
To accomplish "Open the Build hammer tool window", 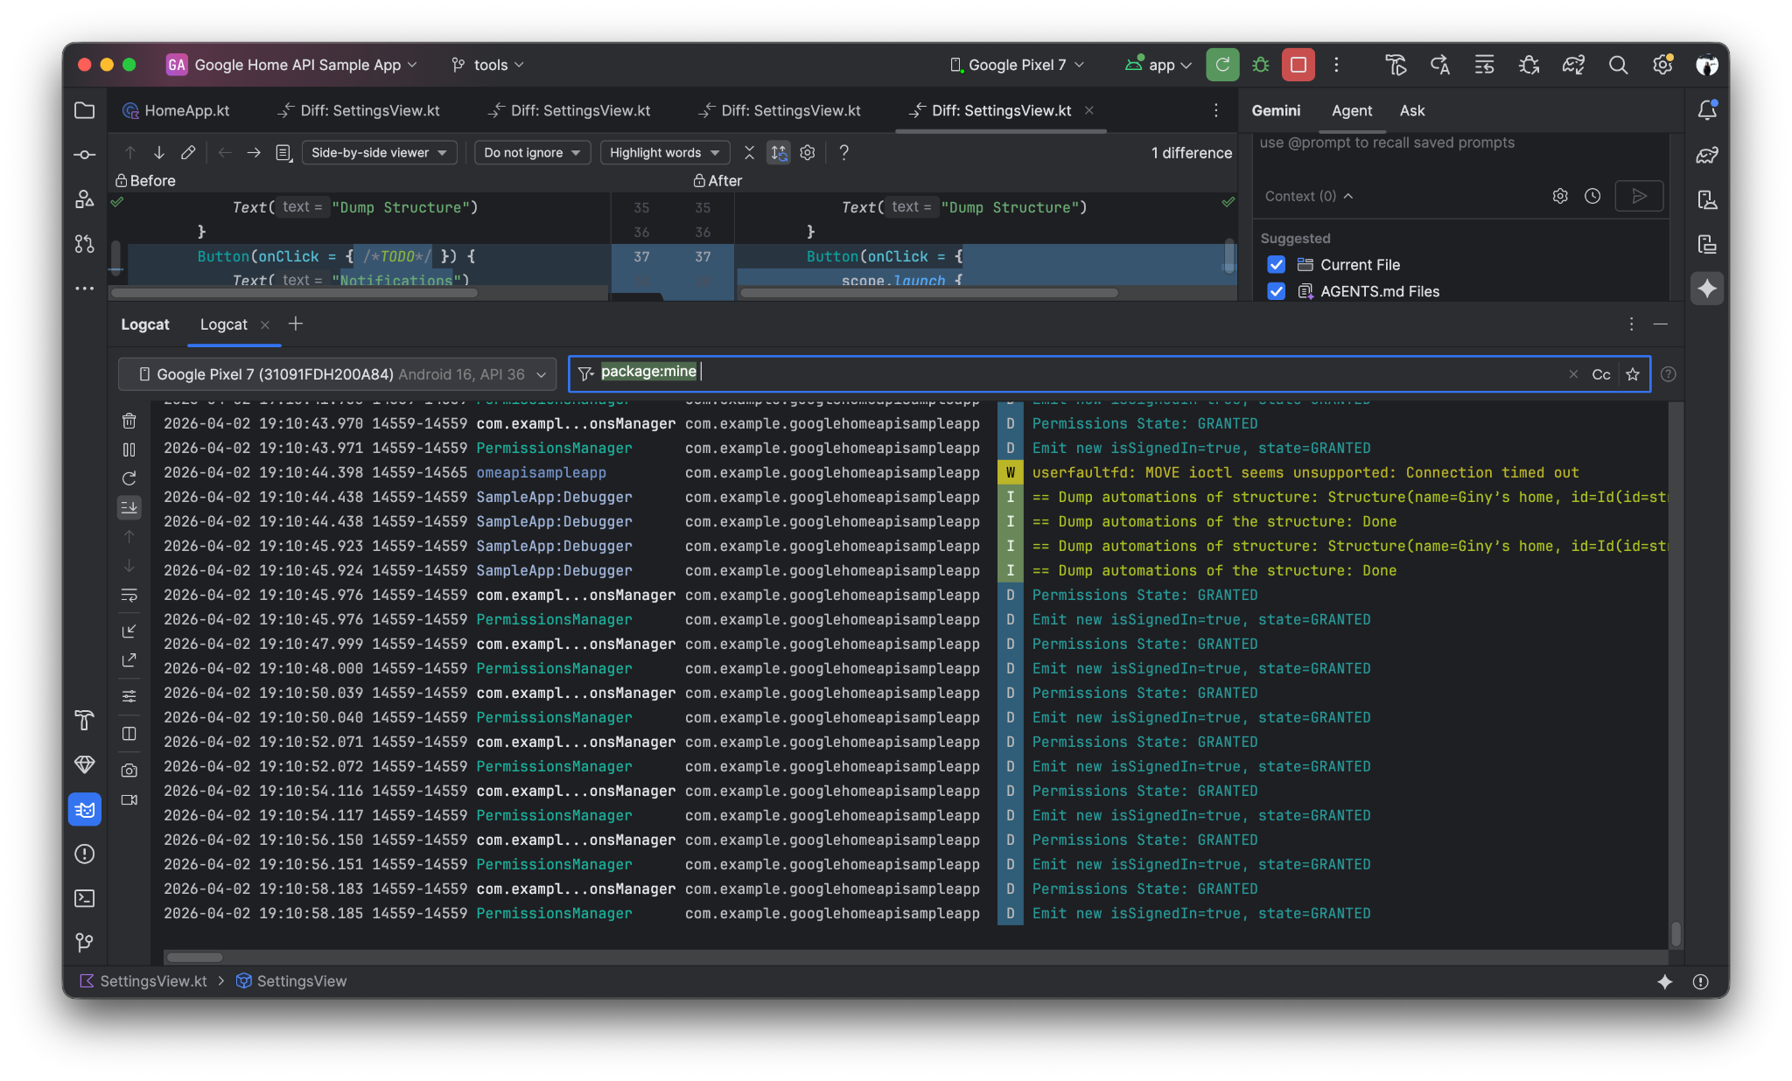I will (85, 720).
